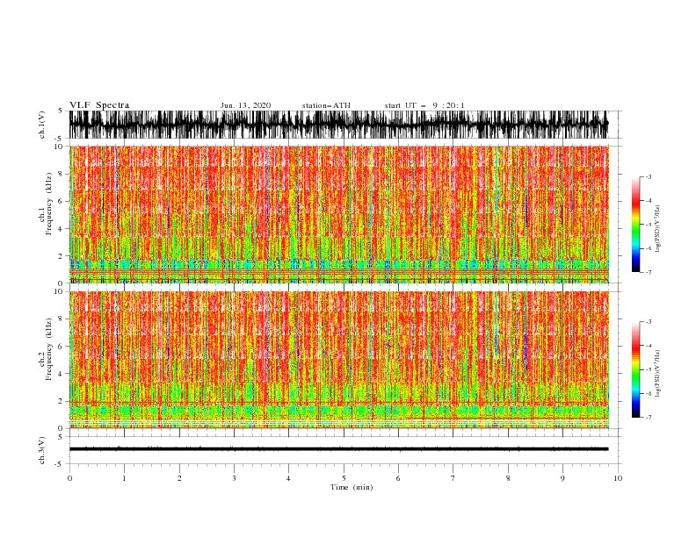The width and height of the screenshot is (696, 537).
Task: Click the ch.1 frequency tick label "4"
Action: pos(61,229)
